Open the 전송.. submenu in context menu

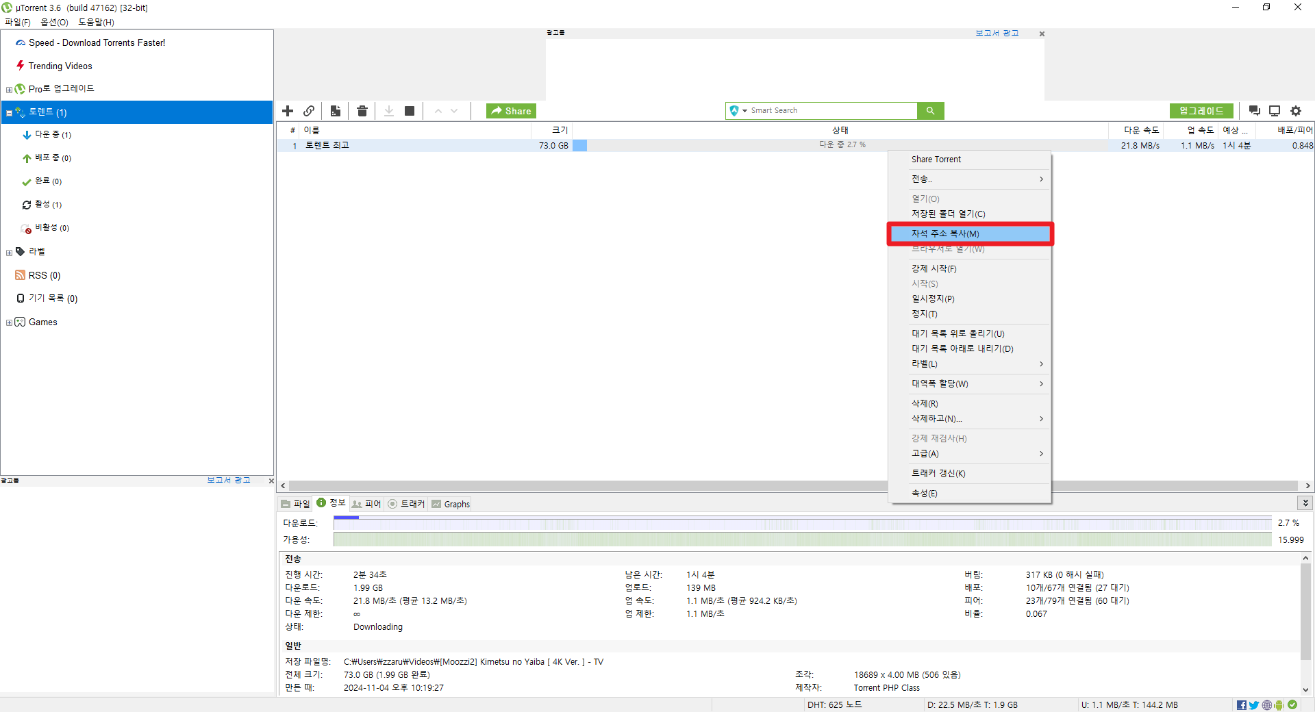tap(969, 179)
